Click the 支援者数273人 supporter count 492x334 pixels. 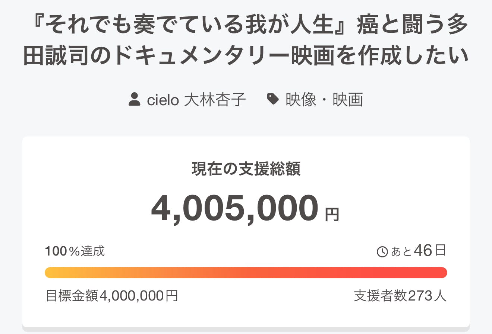tap(400, 296)
